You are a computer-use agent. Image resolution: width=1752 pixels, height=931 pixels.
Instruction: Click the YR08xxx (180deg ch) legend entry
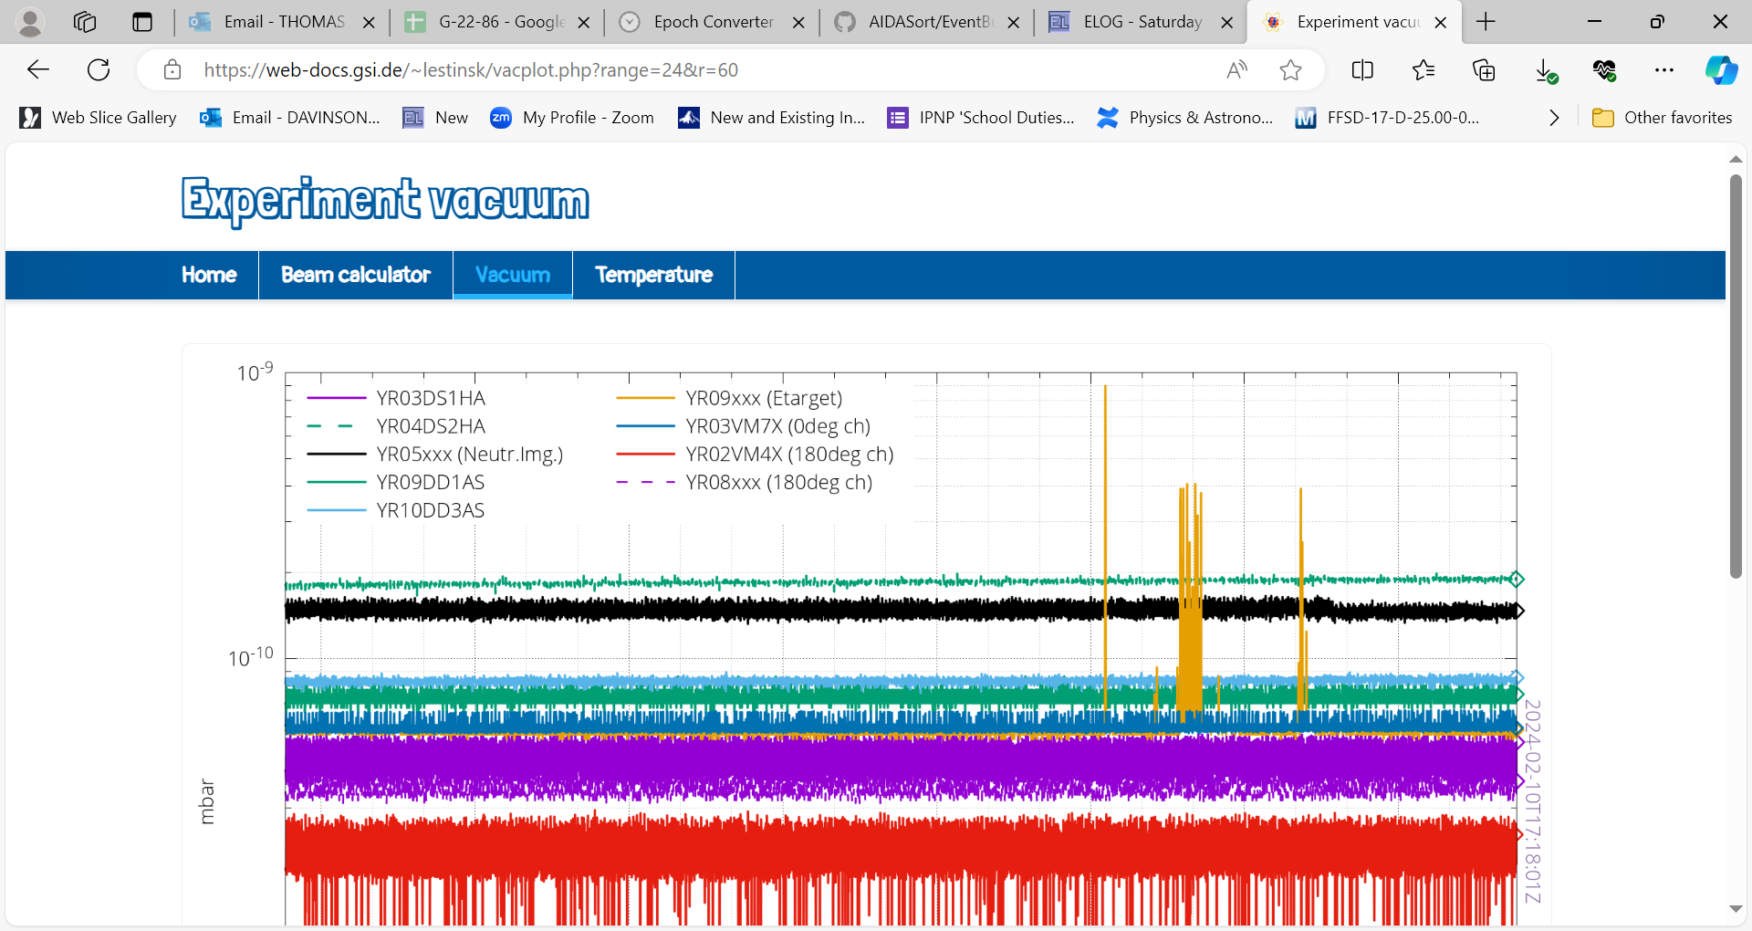[x=745, y=482]
